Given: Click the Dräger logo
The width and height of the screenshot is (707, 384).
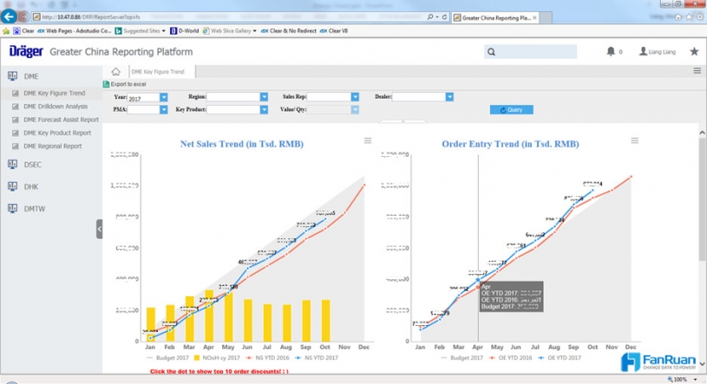Looking at the screenshot, I should click(x=26, y=51).
